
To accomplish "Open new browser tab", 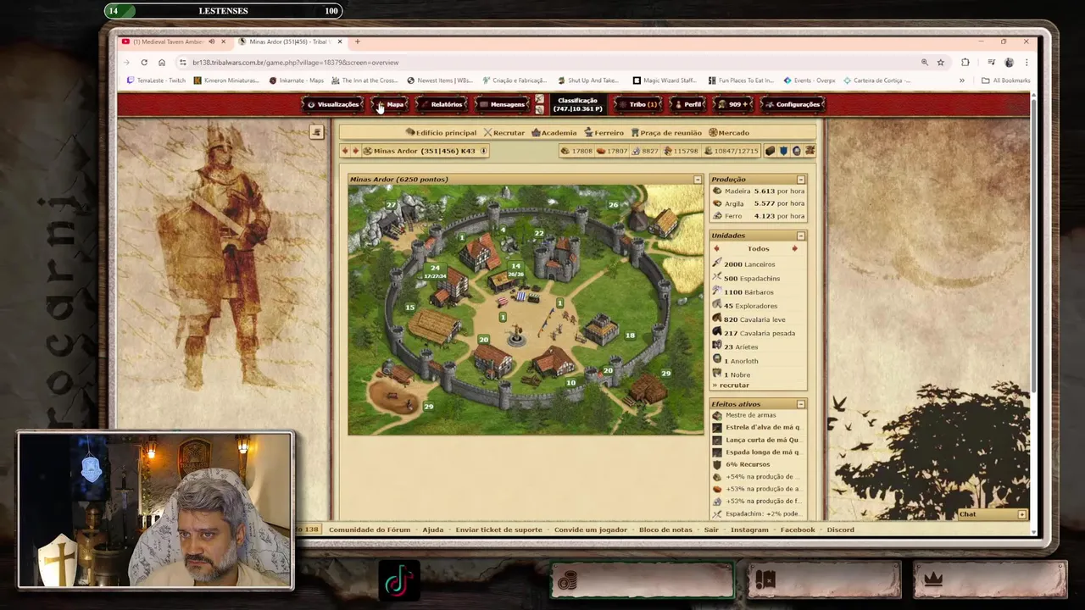I will (x=357, y=42).
